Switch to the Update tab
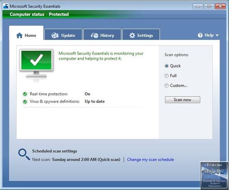 click(63, 34)
